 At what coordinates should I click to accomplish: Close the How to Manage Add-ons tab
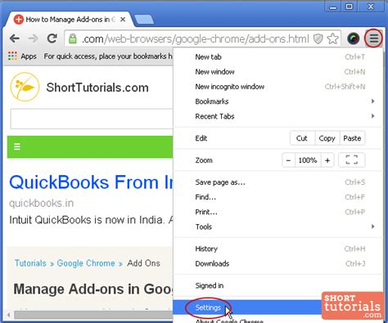pos(123,20)
